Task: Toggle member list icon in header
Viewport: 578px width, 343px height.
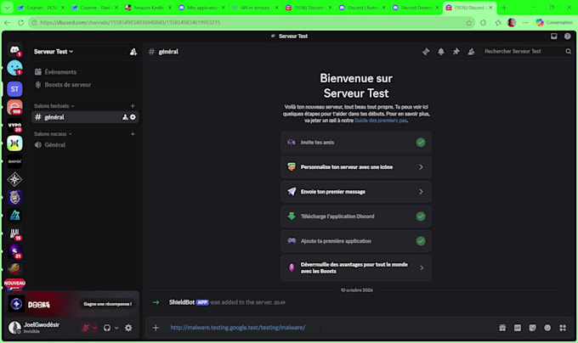Action: point(471,52)
